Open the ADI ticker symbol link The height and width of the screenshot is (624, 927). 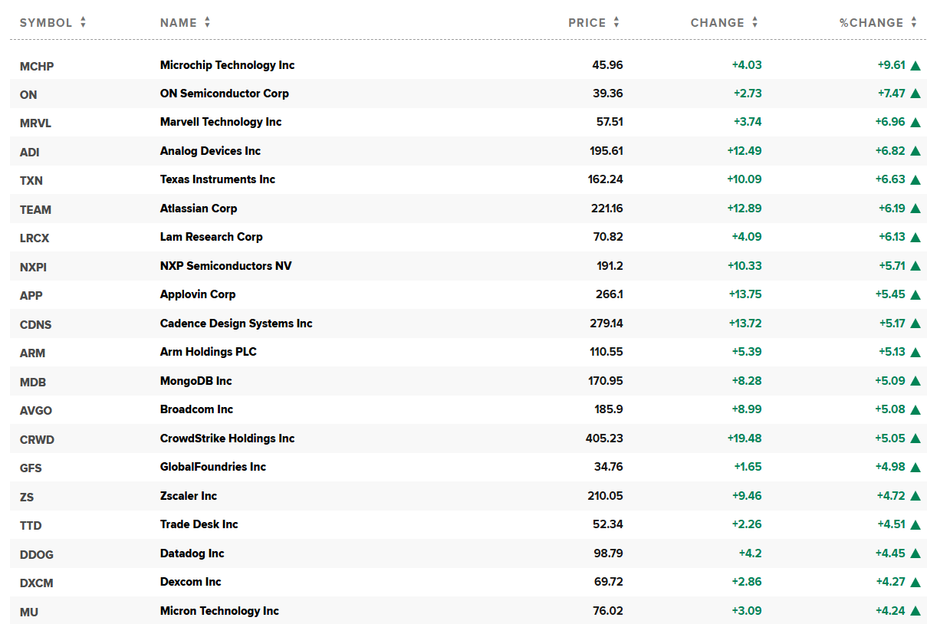point(30,152)
